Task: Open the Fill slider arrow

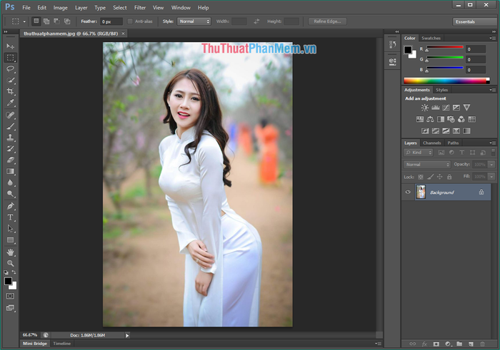Action: coord(491,176)
